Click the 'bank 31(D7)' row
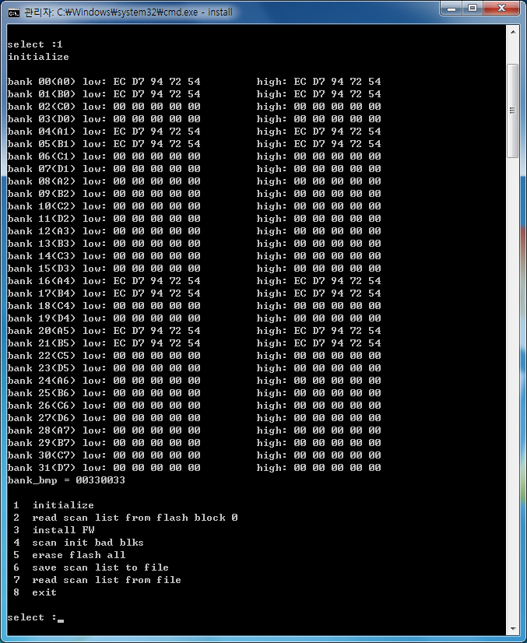 pos(194,468)
